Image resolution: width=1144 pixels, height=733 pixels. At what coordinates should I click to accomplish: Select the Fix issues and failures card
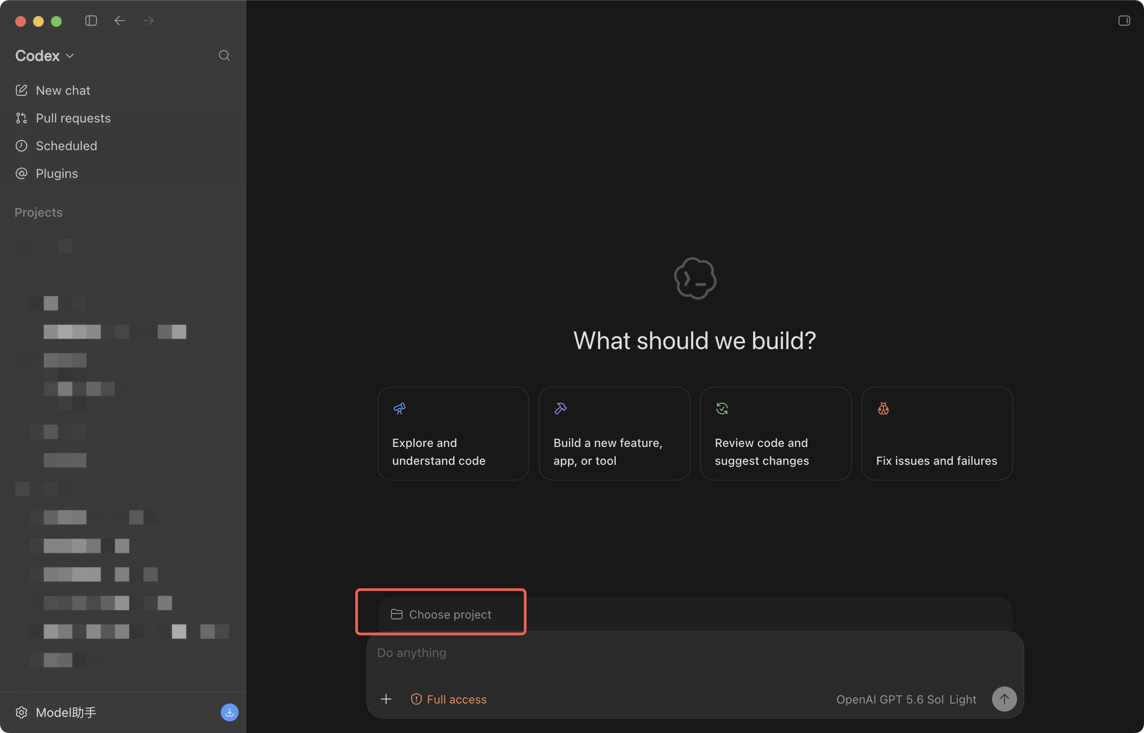[x=937, y=433]
